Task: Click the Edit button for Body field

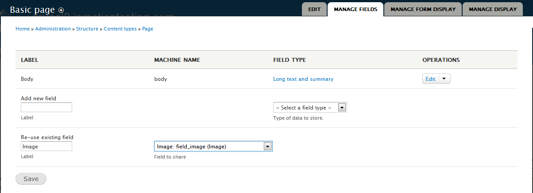Action: 430,79
